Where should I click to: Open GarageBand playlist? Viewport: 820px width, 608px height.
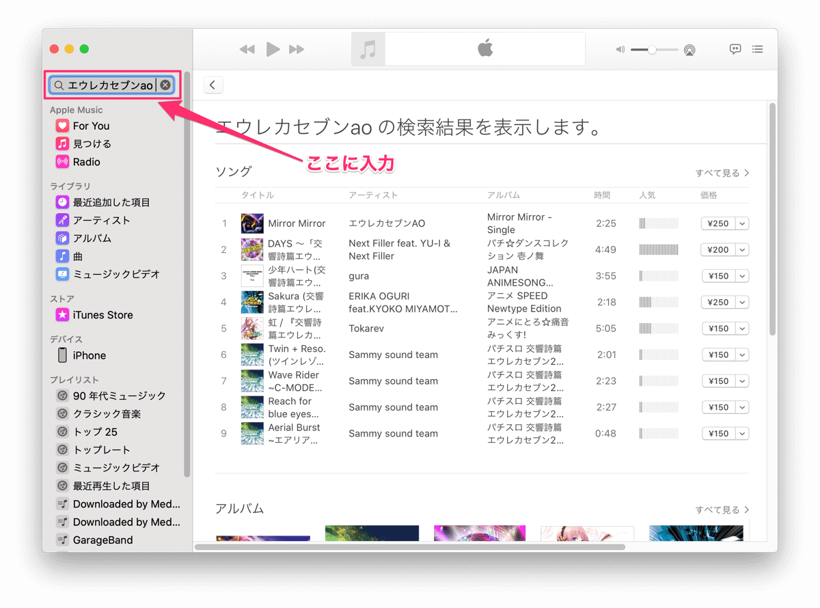tap(102, 540)
